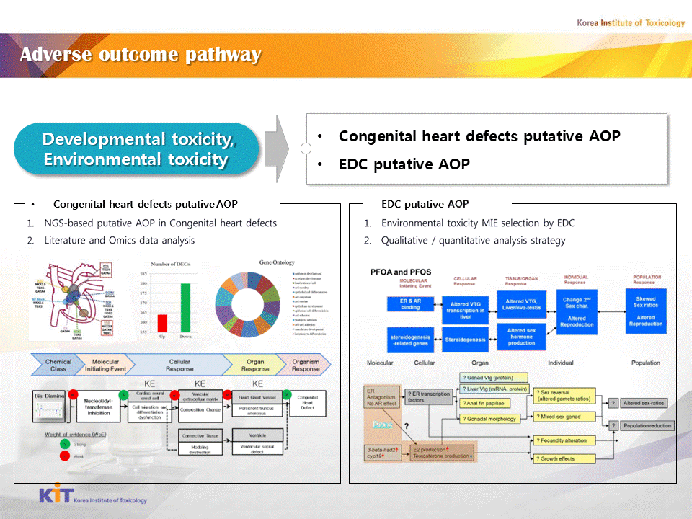The height and width of the screenshot is (519, 692).
Task: Click the 'Gene Ontology' chart title
Action: coord(277,262)
